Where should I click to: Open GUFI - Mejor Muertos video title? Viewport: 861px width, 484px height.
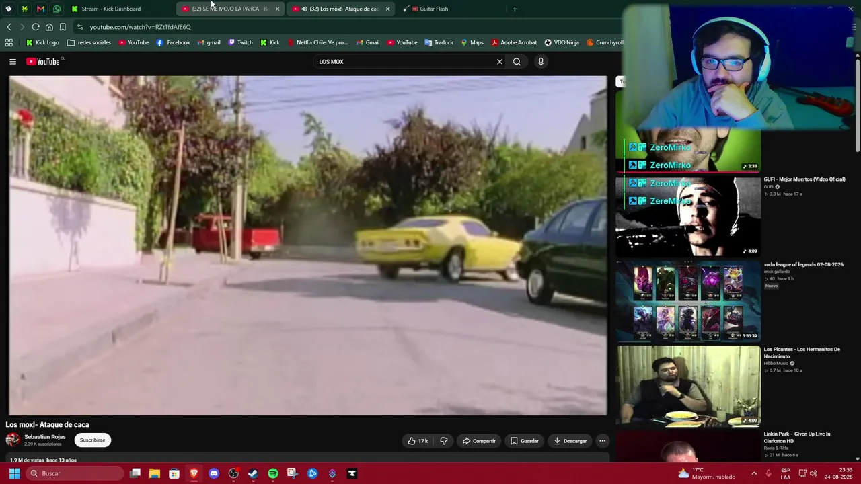804,179
